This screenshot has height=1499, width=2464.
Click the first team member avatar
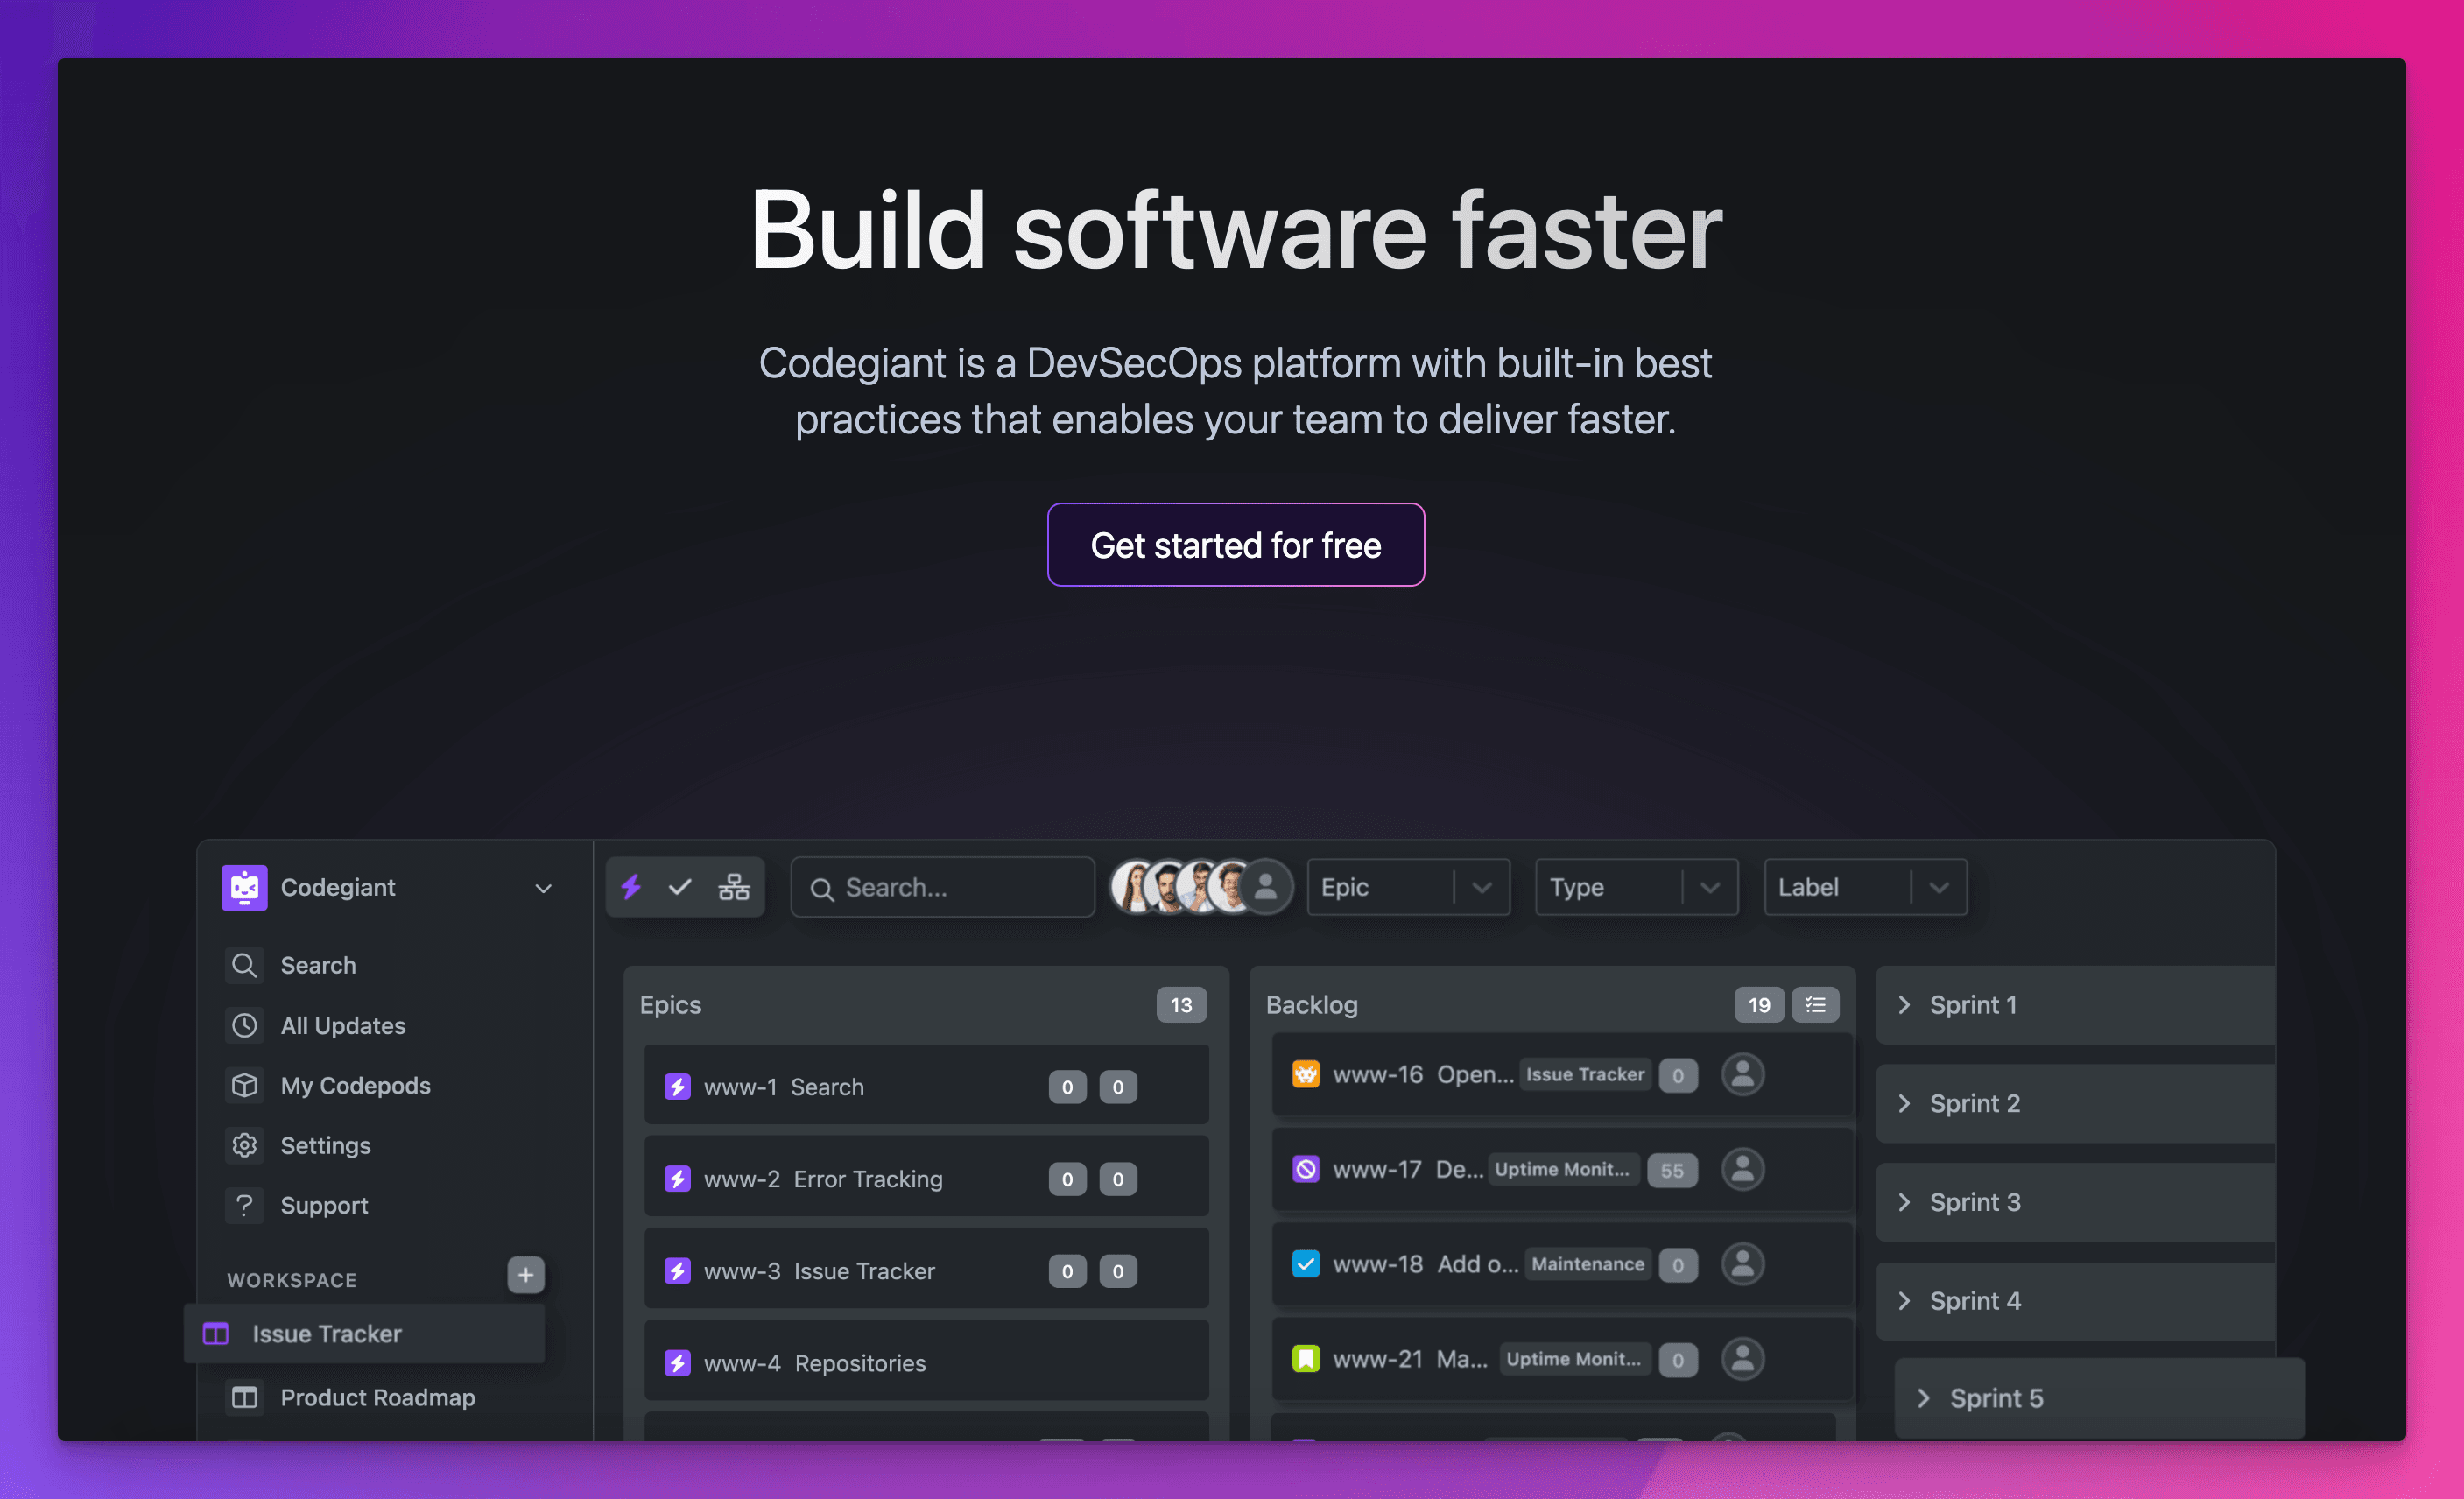click(x=1135, y=887)
